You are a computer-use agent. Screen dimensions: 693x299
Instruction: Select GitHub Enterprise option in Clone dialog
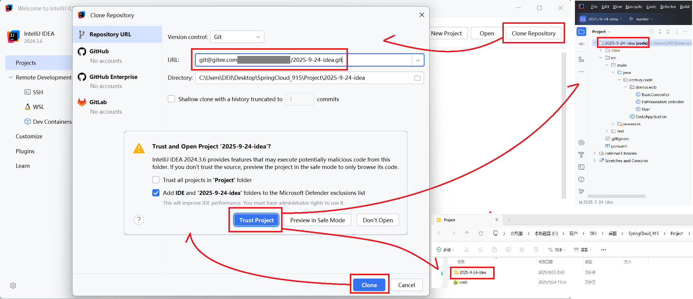117,81
